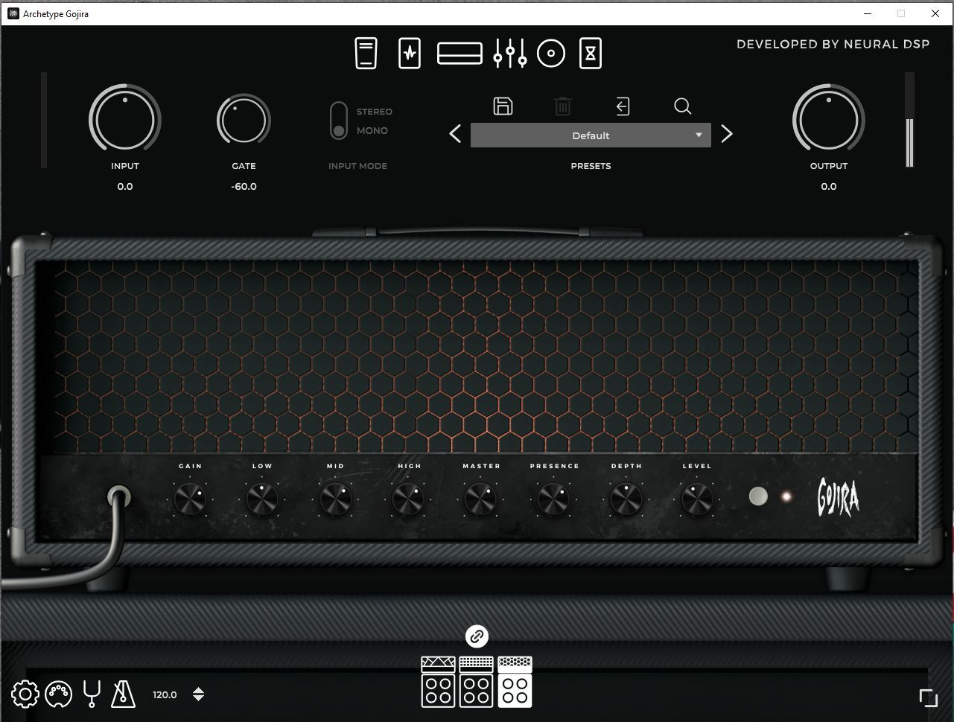Select the first amp and cab type
Viewport: 954px width, 722px height.
(x=438, y=681)
